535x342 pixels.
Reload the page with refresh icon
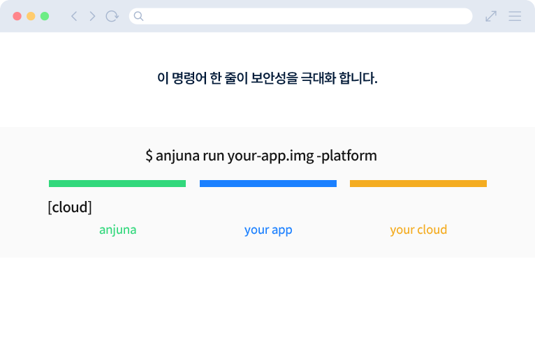(x=112, y=16)
